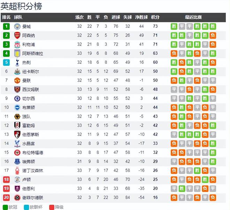Screen dimensions: 230x210
Task: Click the green 欧冠 legend swatch
Action: click(5, 207)
